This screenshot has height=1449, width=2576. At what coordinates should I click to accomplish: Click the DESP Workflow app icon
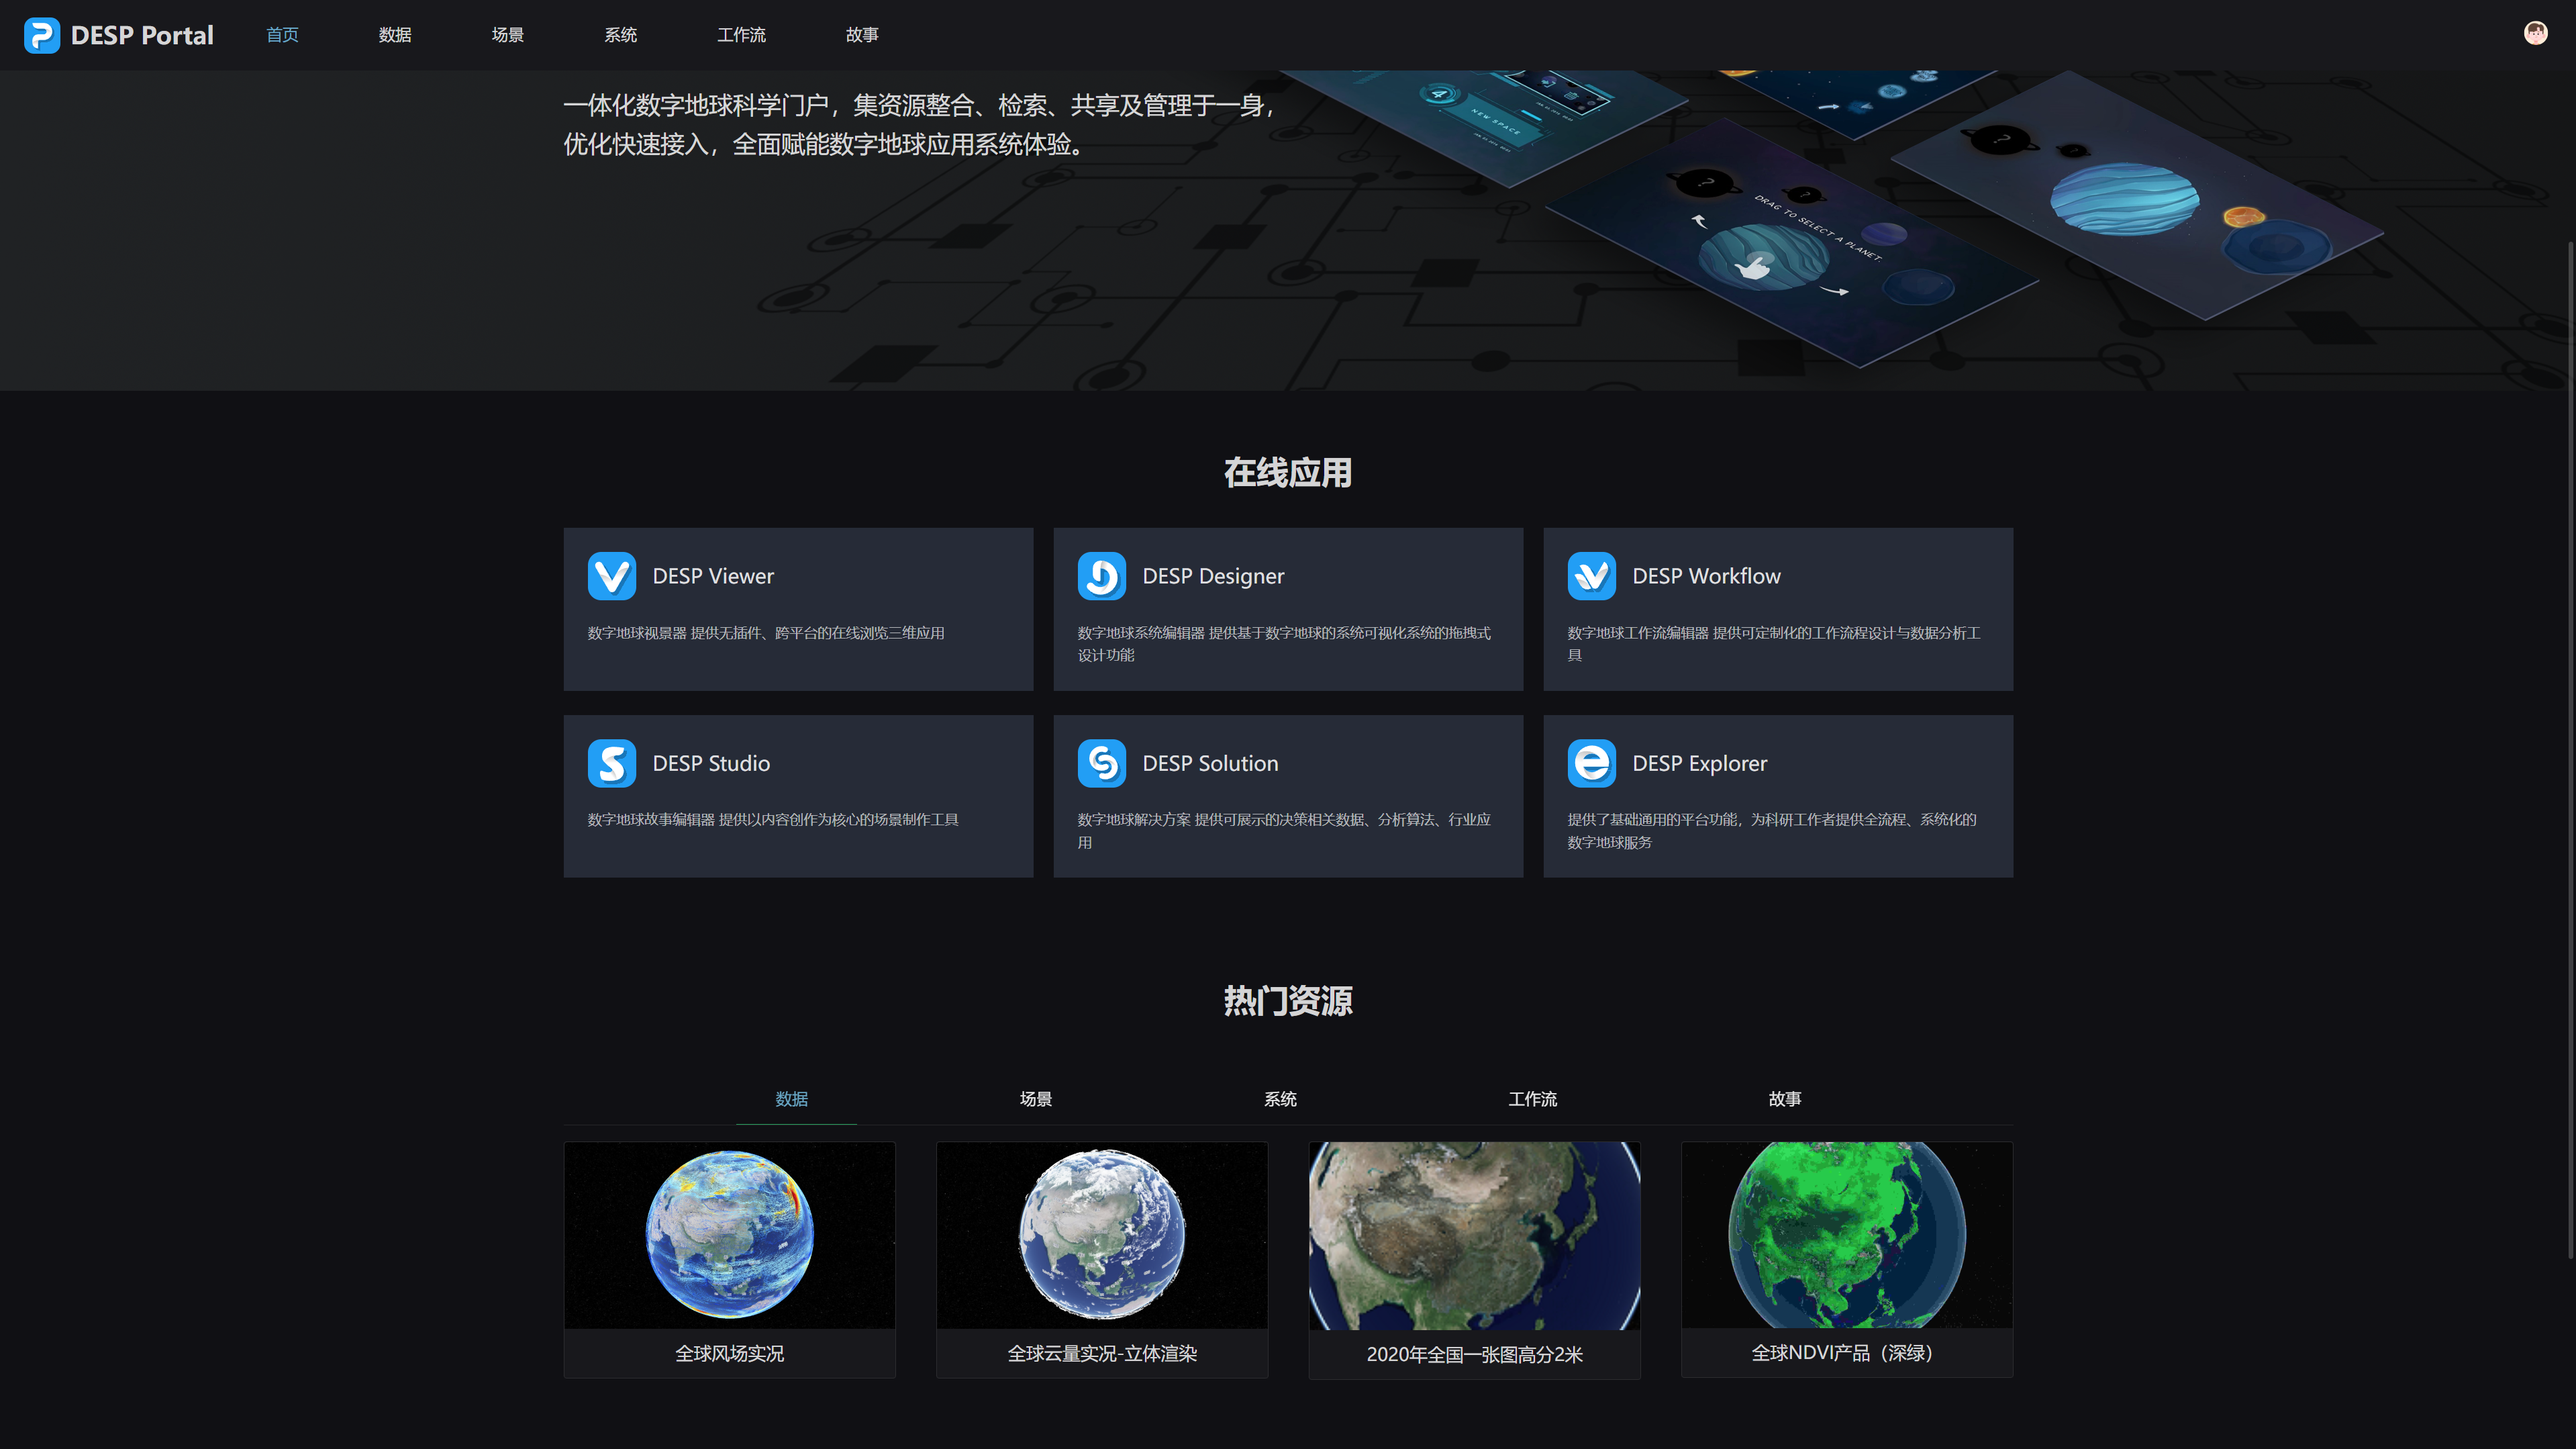[x=1591, y=576]
